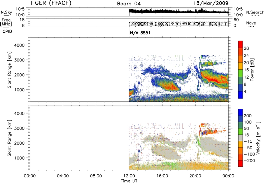Select the 'Freq. [MHz]' axis label
Image resolution: width=264 pixels, height=183 pixels.
pos(6,22)
